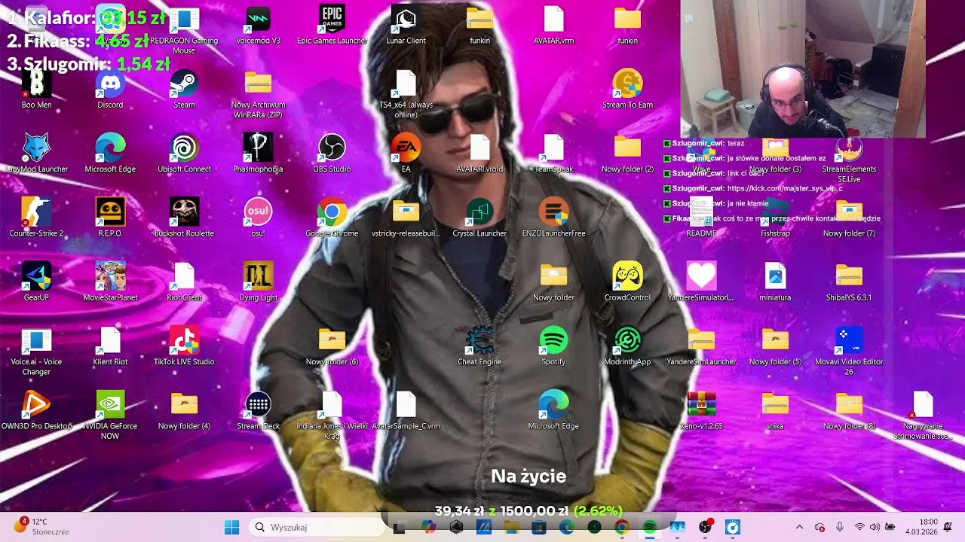Screen dimensions: 965x542
Task: Open the Crystal Launcher icon
Action: tap(479, 218)
